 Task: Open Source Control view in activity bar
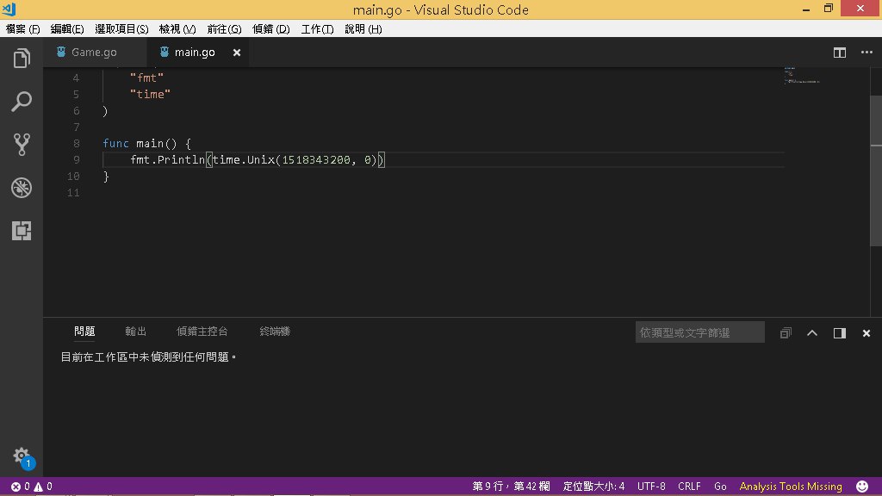tap(22, 145)
